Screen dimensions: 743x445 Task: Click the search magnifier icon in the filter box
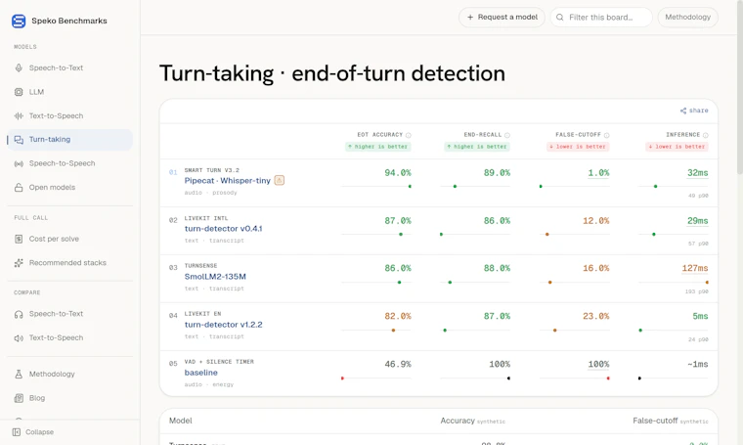pyautogui.click(x=559, y=18)
